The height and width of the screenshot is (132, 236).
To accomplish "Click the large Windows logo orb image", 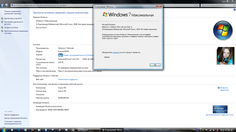I will point(223,31).
